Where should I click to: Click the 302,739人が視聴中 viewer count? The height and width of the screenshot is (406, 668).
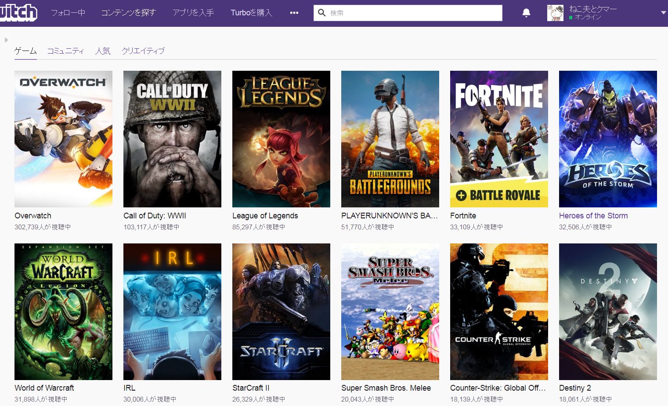tap(43, 227)
